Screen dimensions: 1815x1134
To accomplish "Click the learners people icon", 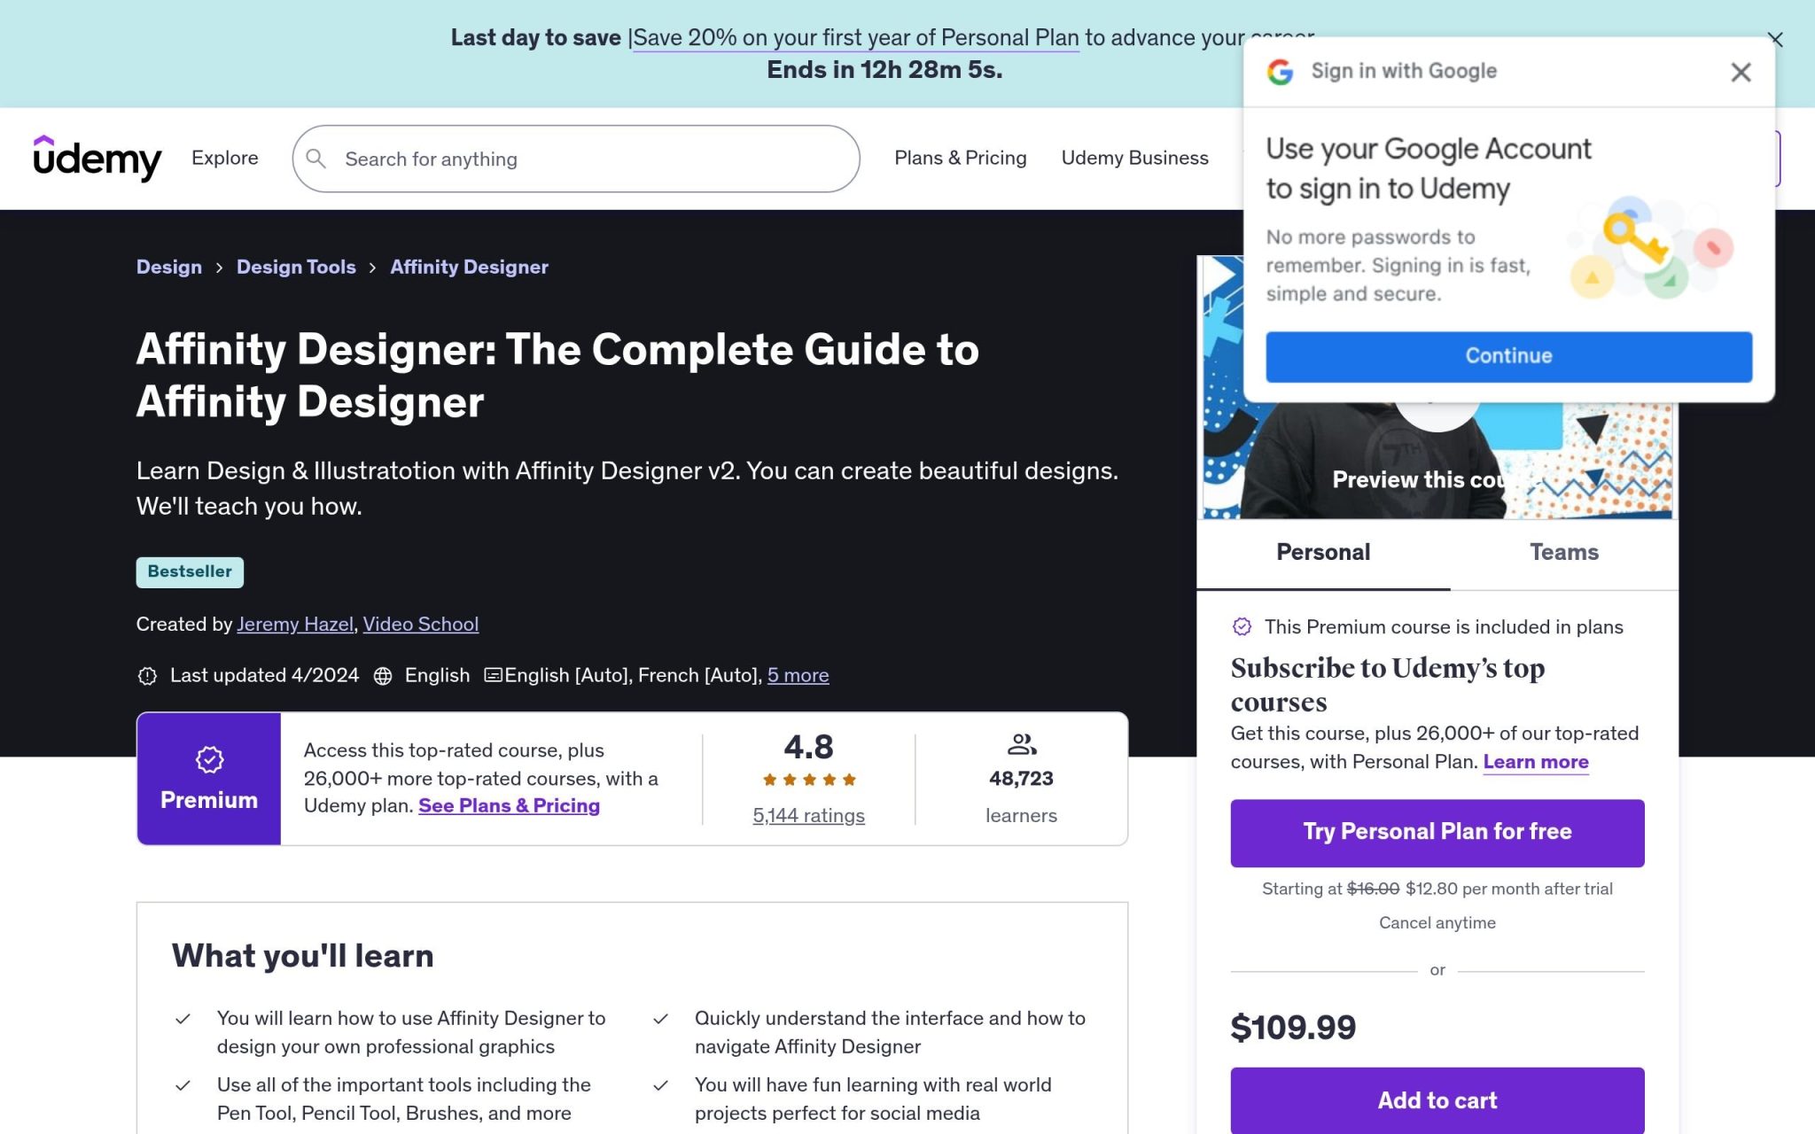I will click(x=1022, y=744).
